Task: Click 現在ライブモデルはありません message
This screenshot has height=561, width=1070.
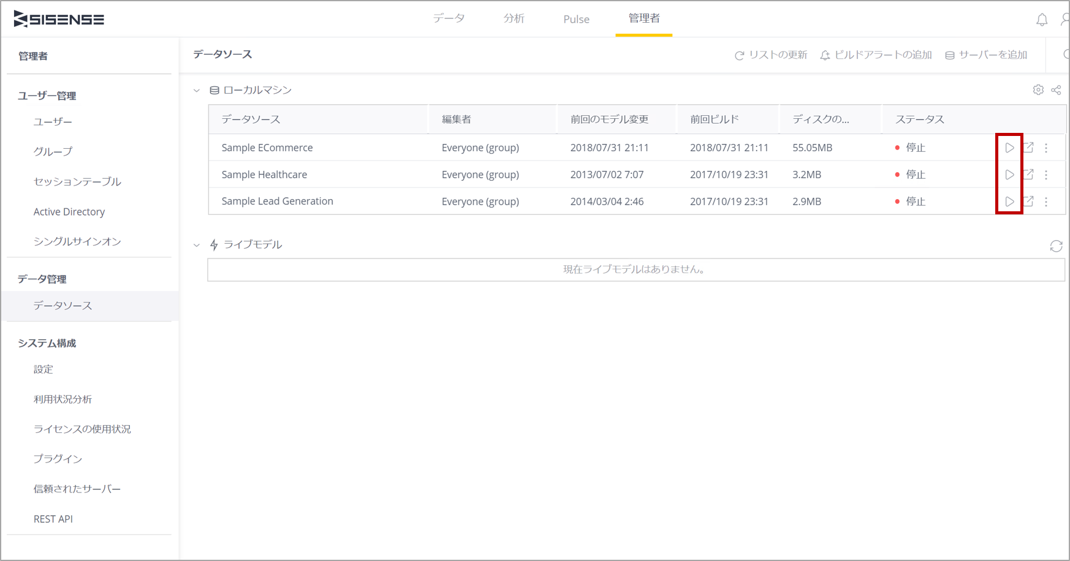Action: 635,269
